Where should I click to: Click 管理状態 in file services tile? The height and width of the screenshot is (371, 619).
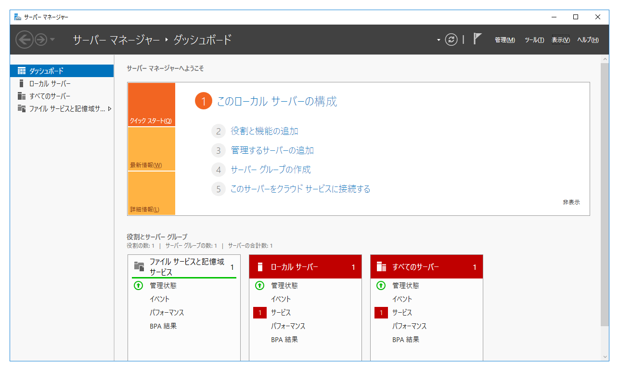163,286
